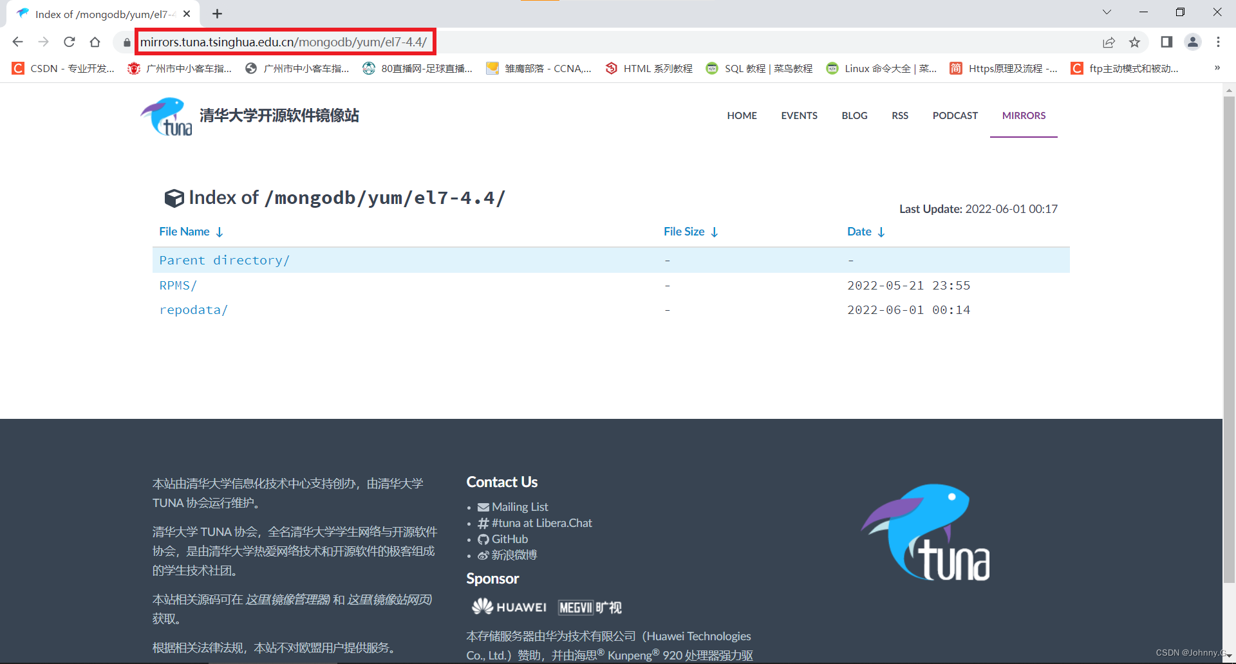Open the browser home page icon
This screenshot has height=664, width=1236.
[95, 42]
